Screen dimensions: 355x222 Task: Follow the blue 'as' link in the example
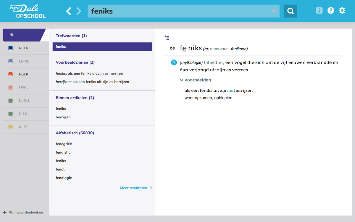pyautogui.click(x=231, y=90)
